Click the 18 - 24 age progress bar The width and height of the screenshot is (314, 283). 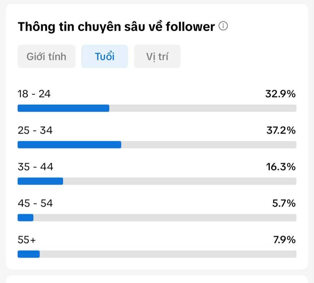[x=157, y=108]
